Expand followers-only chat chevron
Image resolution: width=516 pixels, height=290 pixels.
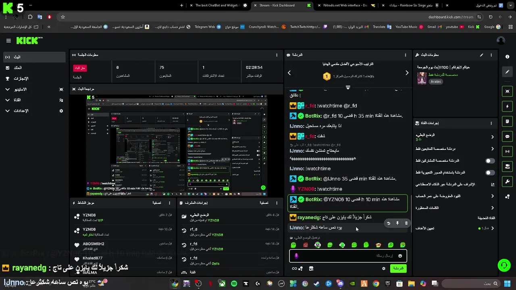pyautogui.click(x=492, y=149)
